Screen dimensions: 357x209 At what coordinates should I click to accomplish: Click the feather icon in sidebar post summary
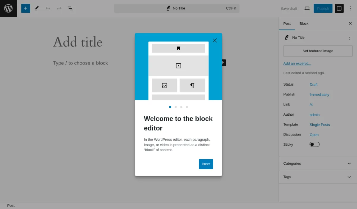click(x=287, y=37)
